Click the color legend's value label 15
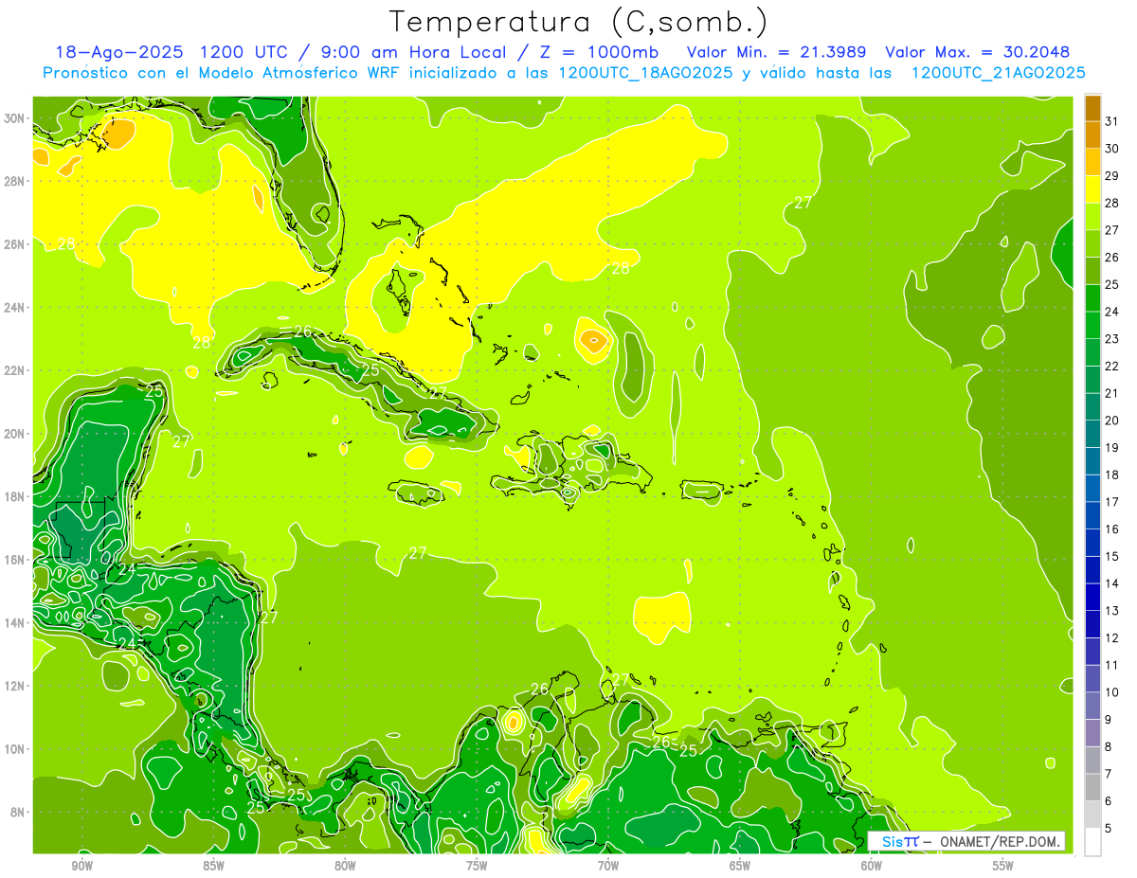Screen dimensions: 1137x878 1112,557
